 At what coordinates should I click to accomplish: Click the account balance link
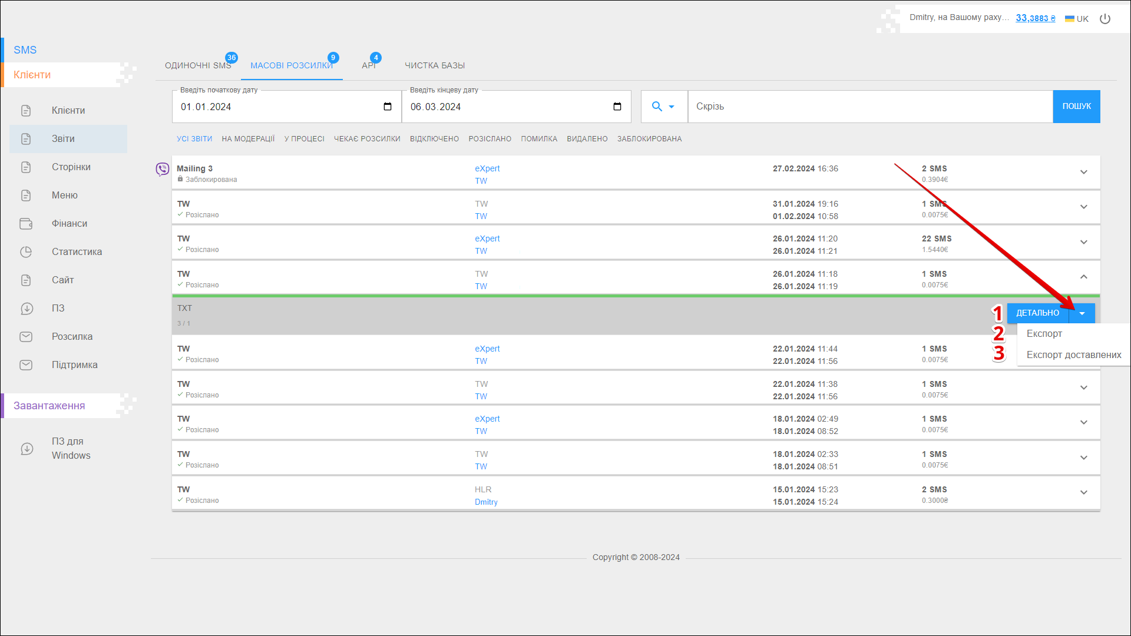click(x=1035, y=18)
